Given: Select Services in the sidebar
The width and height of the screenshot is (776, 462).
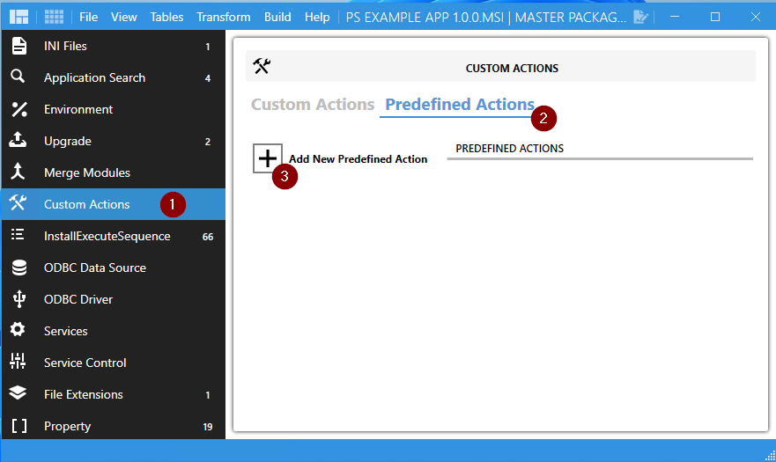Looking at the screenshot, I should [x=114, y=331].
